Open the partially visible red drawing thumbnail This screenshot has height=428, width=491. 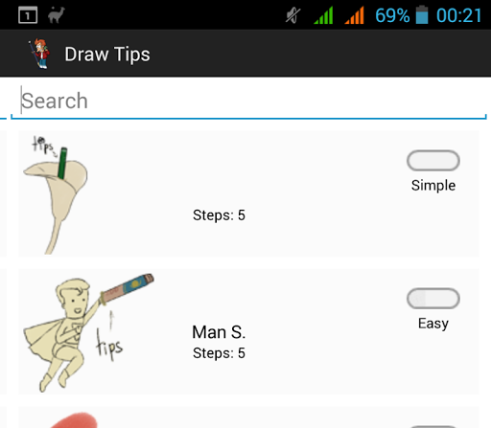[x=74, y=420]
